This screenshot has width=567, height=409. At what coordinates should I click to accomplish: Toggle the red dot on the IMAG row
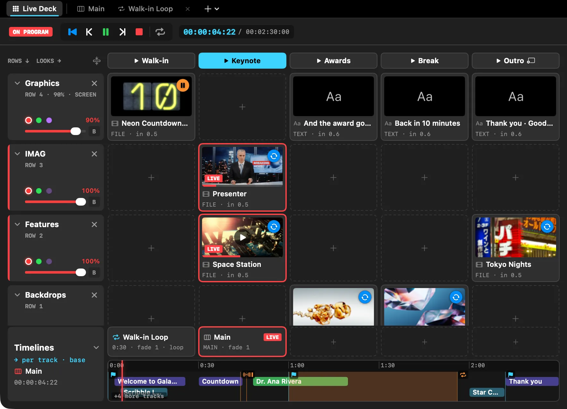pyautogui.click(x=29, y=191)
